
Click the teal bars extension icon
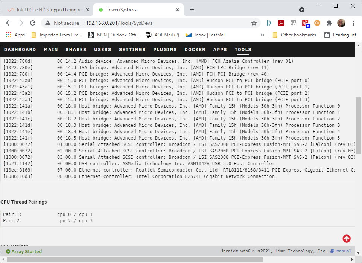coord(269,23)
